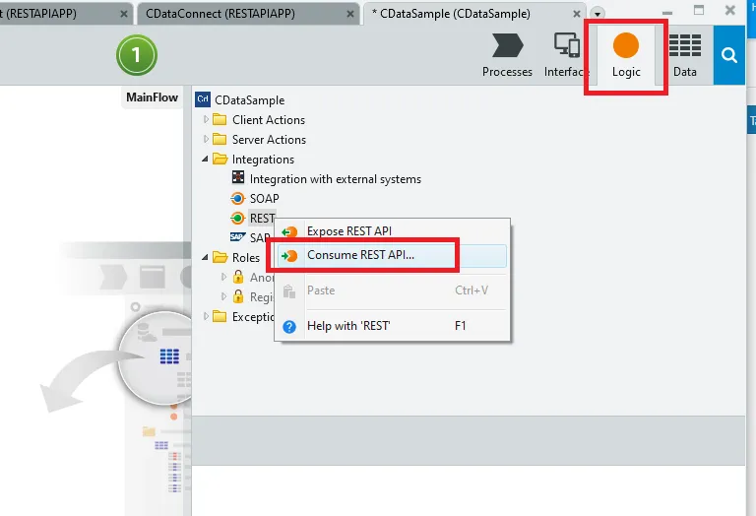Open the tab list dropdown arrow
The height and width of the screenshot is (516, 756).
(x=598, y=14)
